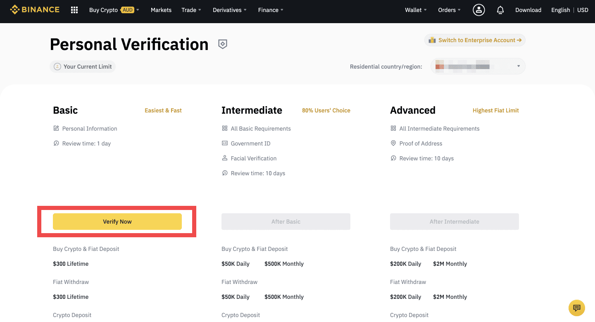Click the Facial Verification person icon
Image resolution: width=595 pixels, height=322 pixels.
(225, 158)
